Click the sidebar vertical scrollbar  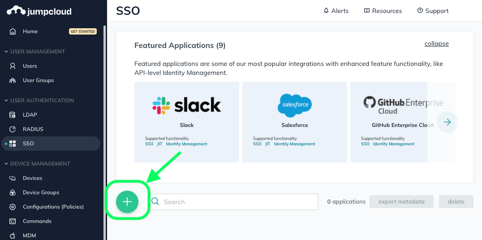coord(104,132)
